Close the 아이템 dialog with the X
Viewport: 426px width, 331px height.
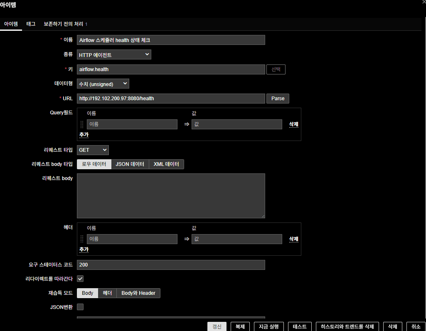(424, 2)
